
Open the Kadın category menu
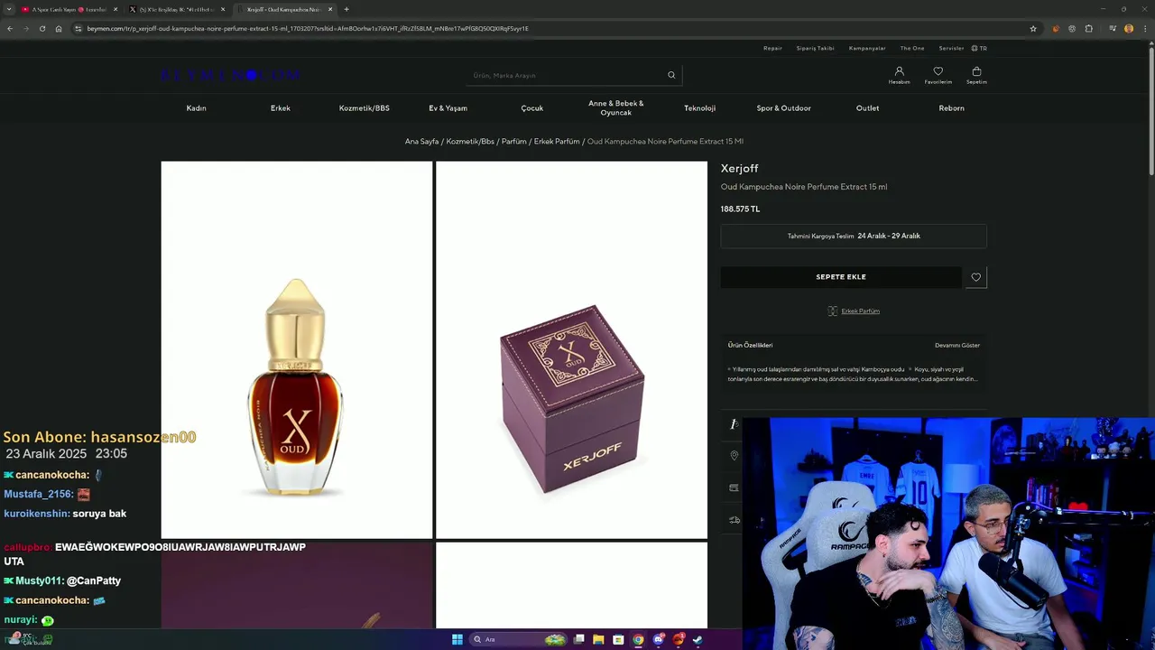click(x=197, y=108)
